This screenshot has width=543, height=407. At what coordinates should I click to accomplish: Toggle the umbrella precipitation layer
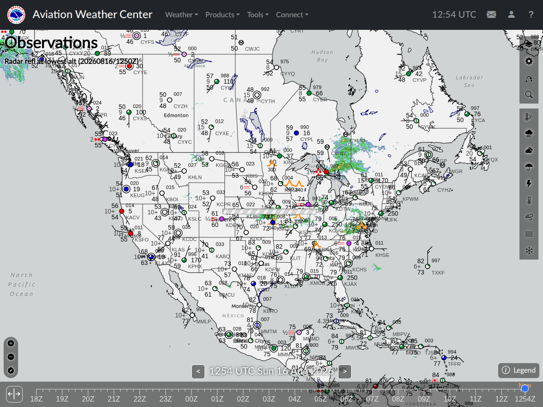click(529, 167)
